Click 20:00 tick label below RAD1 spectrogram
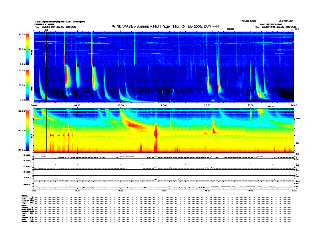Viewport: 317px width, 245px height. coord(251,105)
